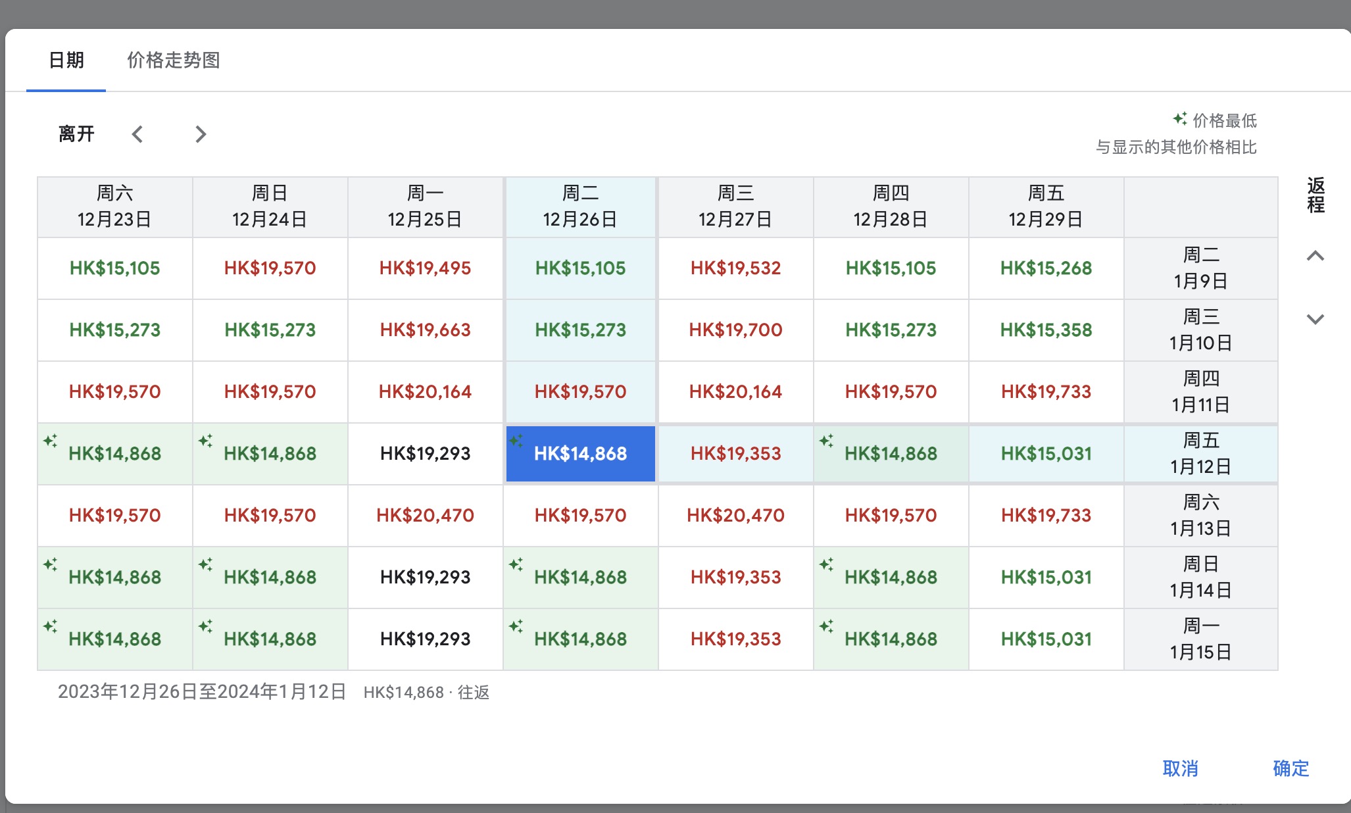Viewport: 1351px width, 813px height.
Task: Choose HK$14,868 for 12月23日 and 1月12日
Action: pyautogui.click(x=115, y=454)
